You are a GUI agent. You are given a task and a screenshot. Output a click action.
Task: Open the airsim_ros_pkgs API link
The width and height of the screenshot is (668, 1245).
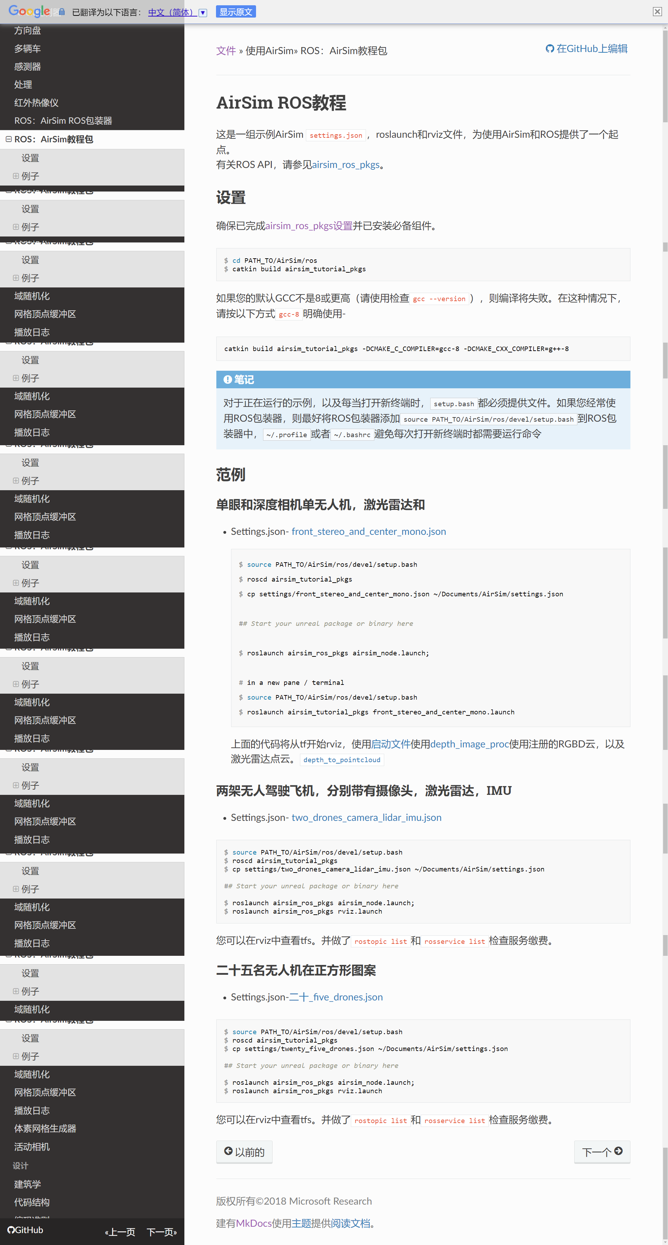pyautogui.click(x=345, y=165)
